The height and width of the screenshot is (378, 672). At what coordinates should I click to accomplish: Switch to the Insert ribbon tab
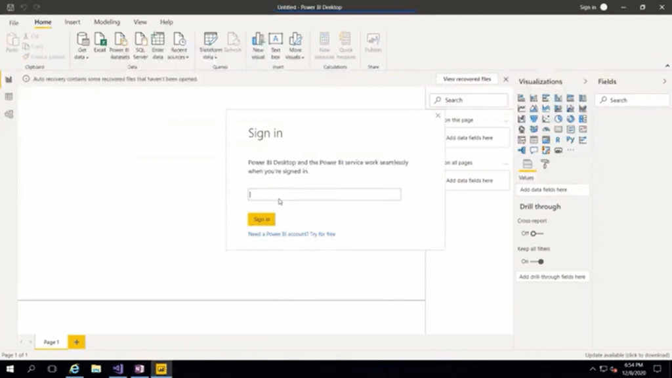[x=72, y=22]
